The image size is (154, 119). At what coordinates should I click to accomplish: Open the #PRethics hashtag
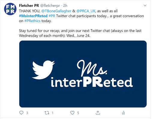tap(32, 21)
